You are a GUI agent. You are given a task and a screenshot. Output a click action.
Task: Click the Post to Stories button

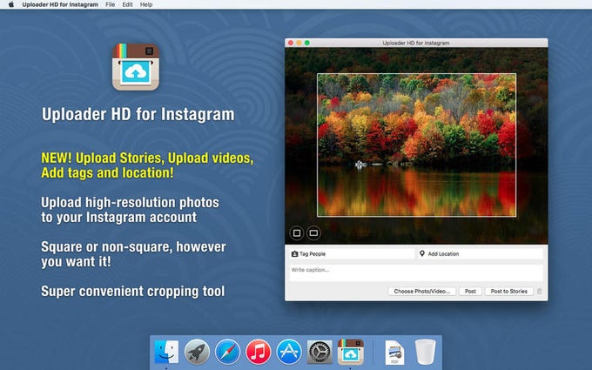coord(509,291)
